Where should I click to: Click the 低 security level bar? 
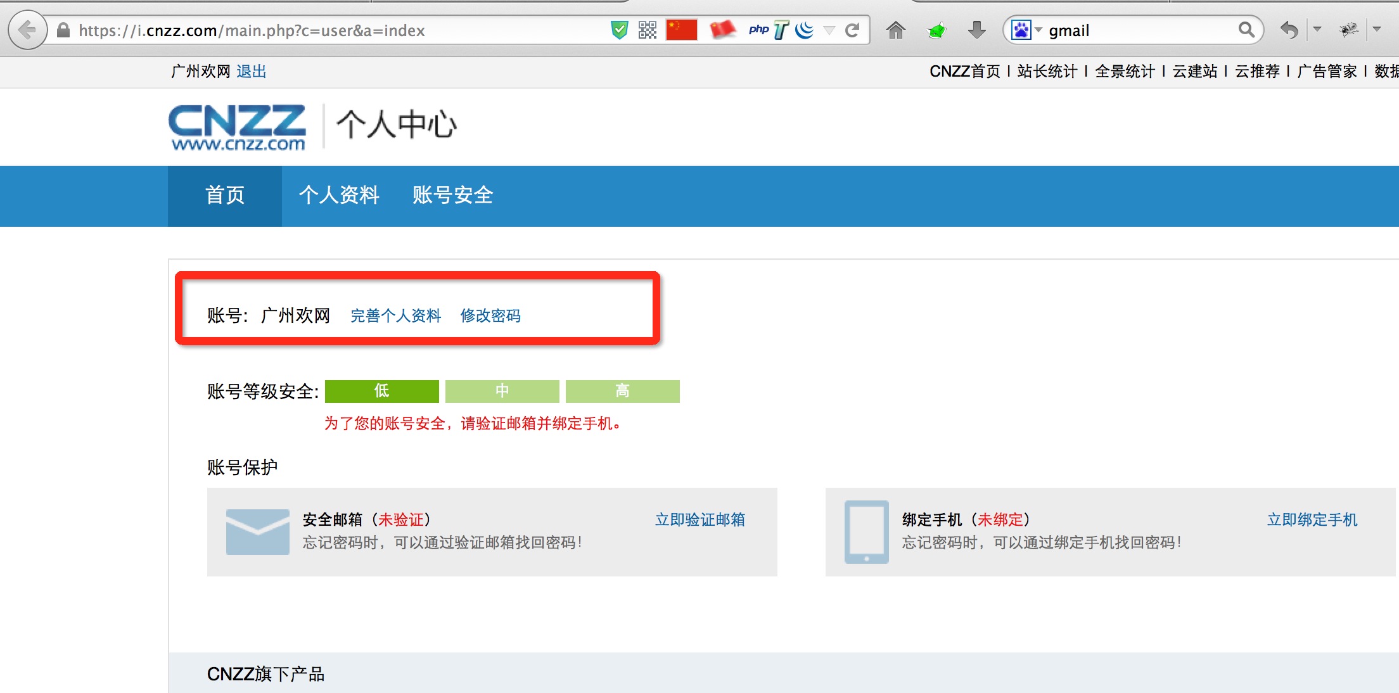[382, 391]
